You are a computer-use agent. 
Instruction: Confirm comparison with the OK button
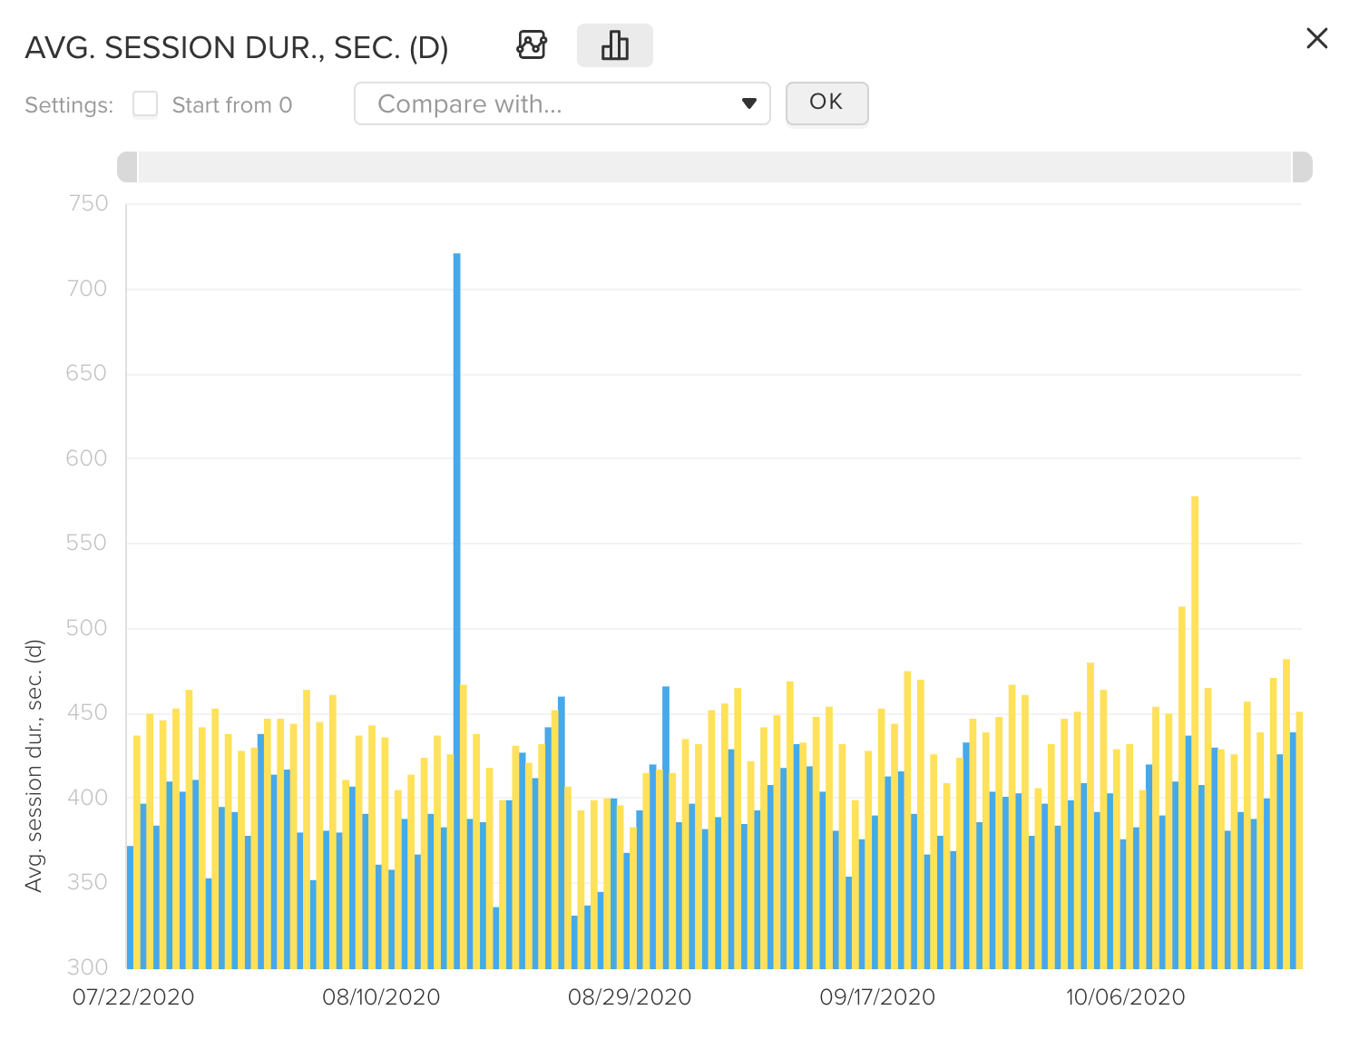pyautogui.click(x=826, y=103)
